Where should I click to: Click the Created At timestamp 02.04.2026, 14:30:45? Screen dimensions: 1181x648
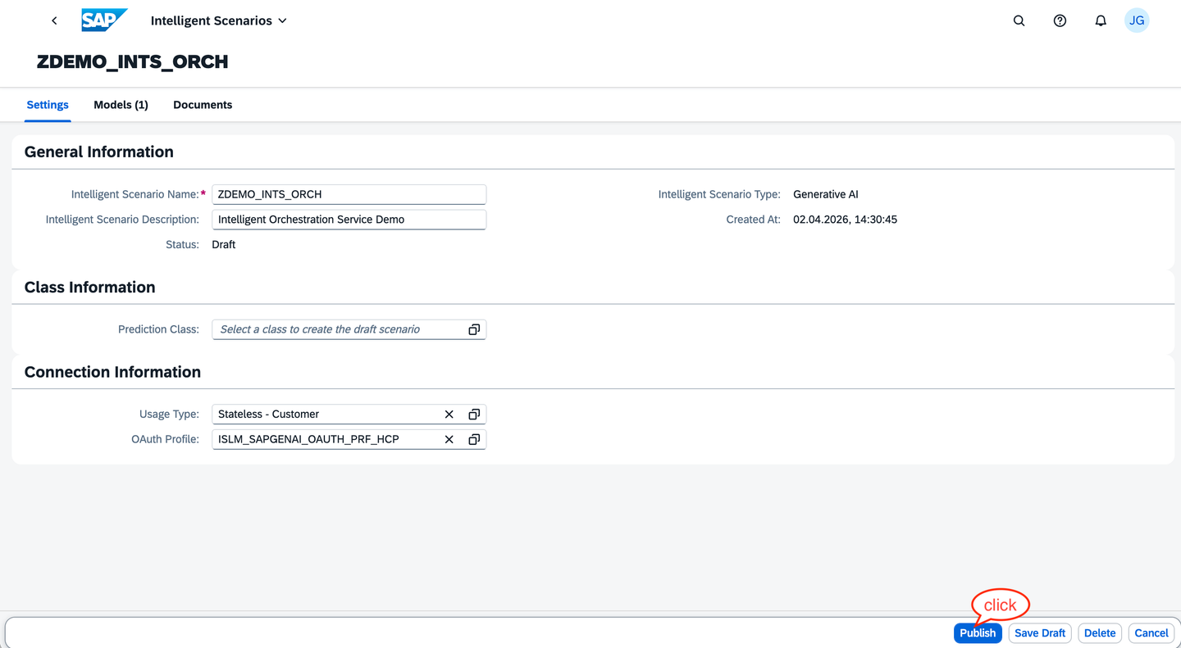coord(845,220)
